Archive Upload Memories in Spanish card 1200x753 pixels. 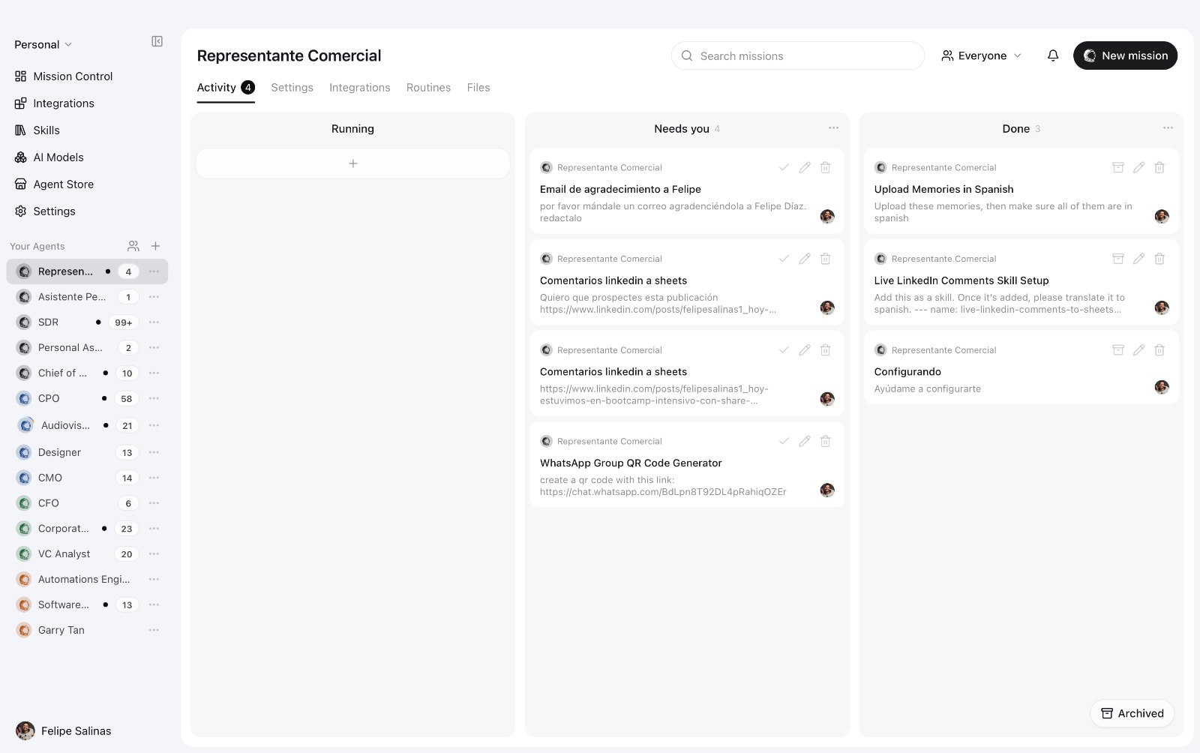1117,167
